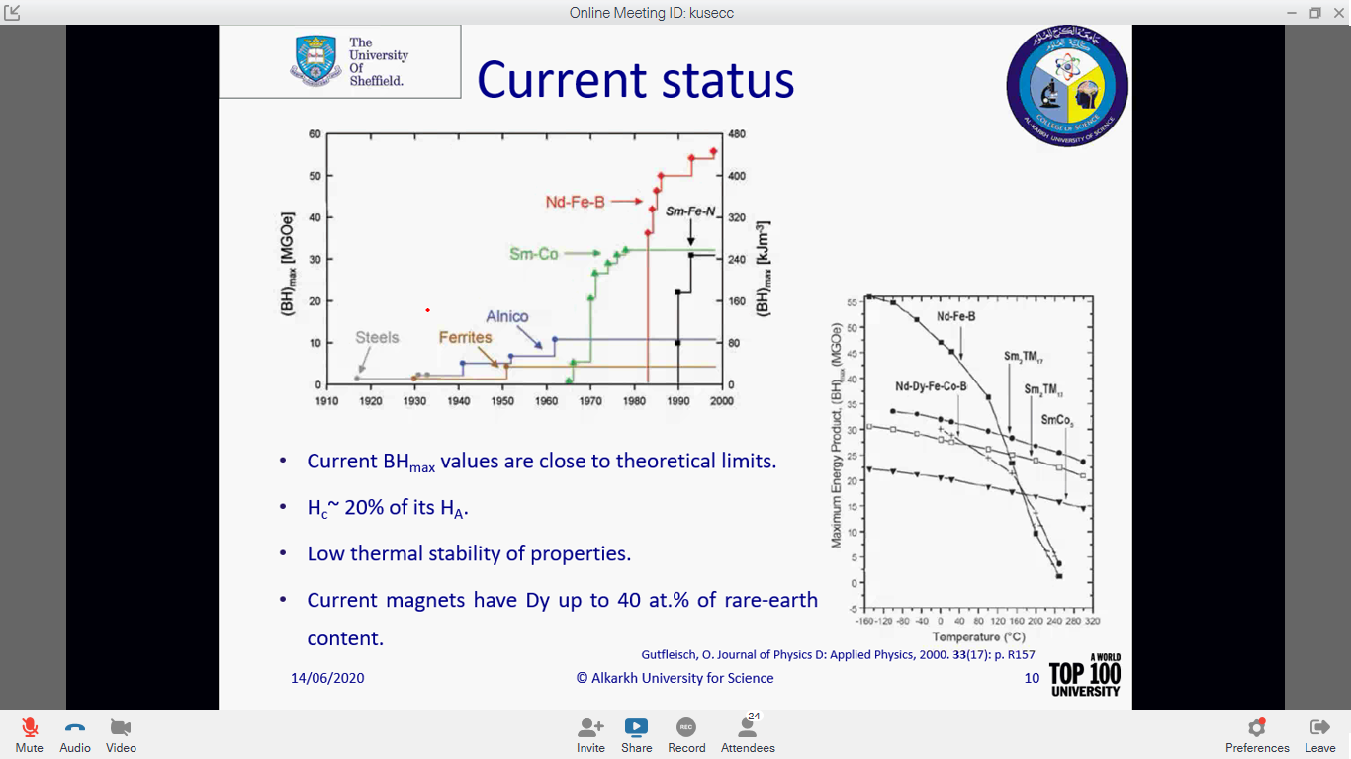Start the meeting Record

686,735
